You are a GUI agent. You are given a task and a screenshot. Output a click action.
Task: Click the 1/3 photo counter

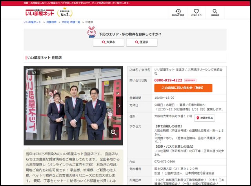click(34, 73)
